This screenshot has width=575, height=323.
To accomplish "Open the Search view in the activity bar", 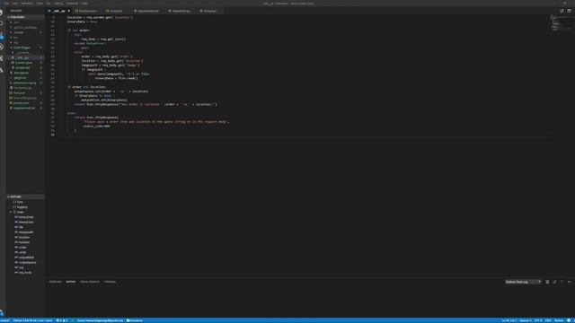I will tap(2, 24).
